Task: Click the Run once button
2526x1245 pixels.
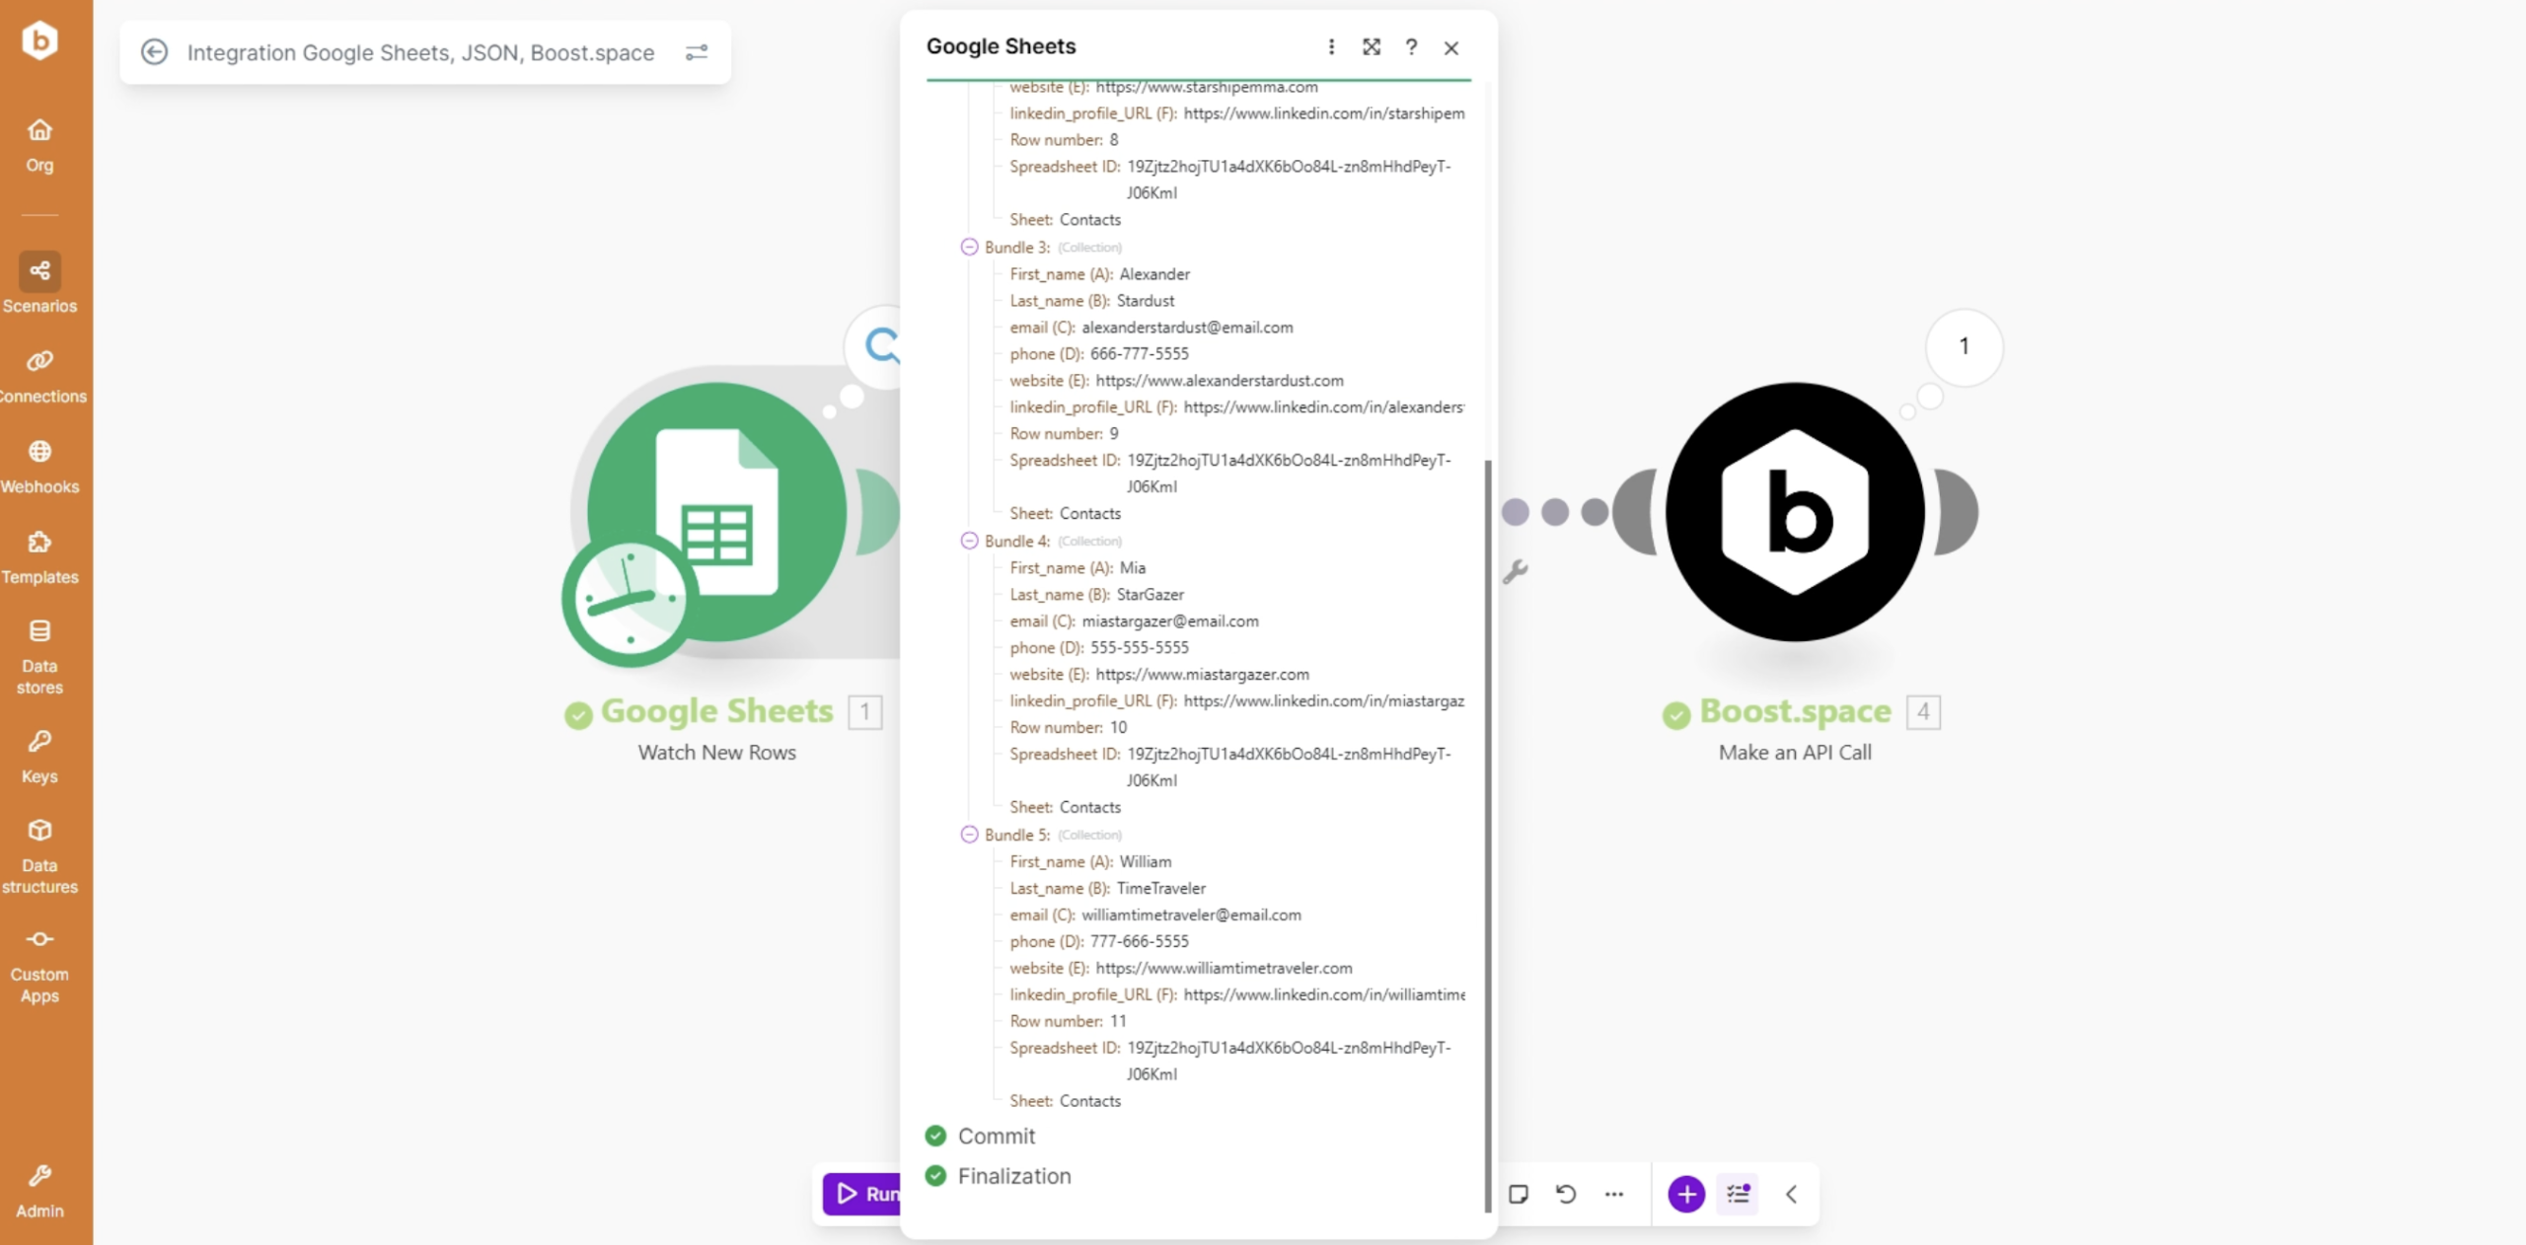Action: tap(862, 1194)
